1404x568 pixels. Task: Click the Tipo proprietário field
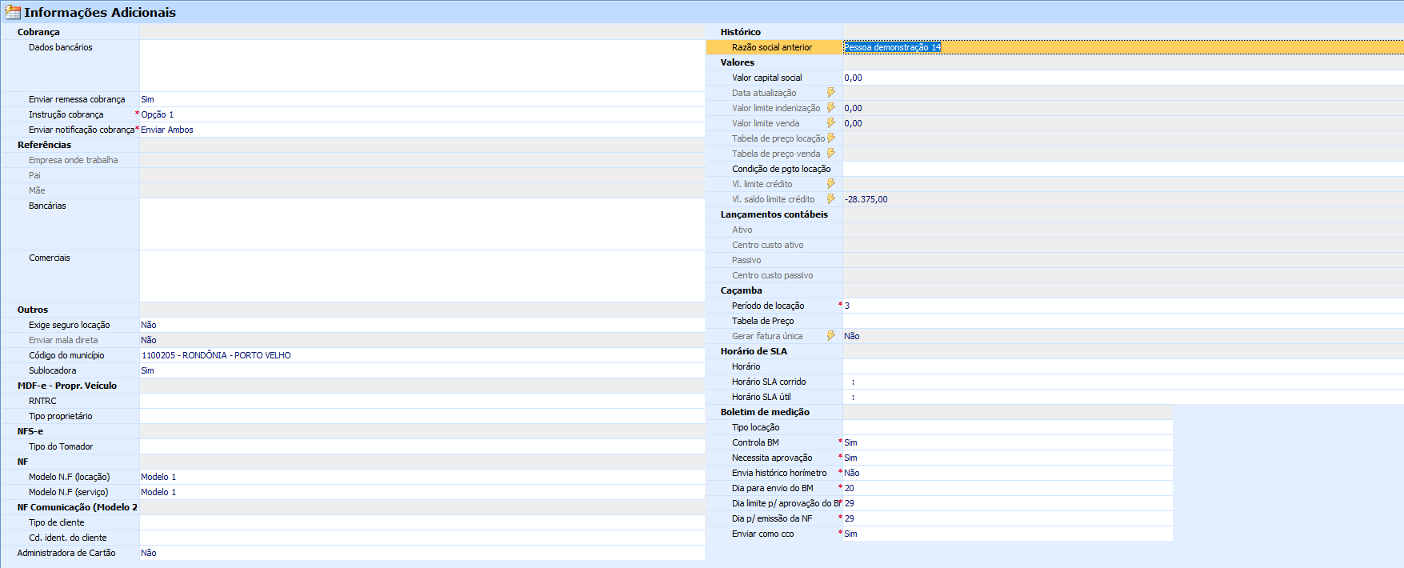pos(422,416)
